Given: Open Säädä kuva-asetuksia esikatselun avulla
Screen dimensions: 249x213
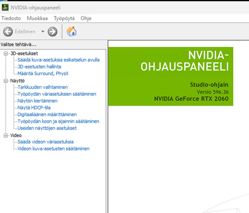Looking at the screenshot, I should pyautogui.click(x=59, y=60).
